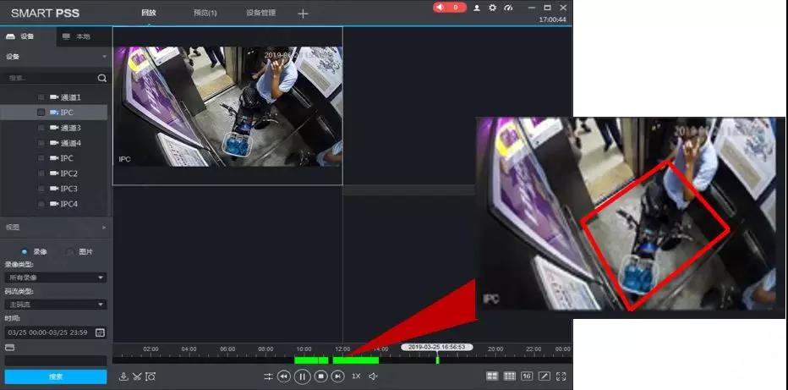Open the settings gear icon
The height and width of the screenshot is (390, 788).
(x=493, y=8)
